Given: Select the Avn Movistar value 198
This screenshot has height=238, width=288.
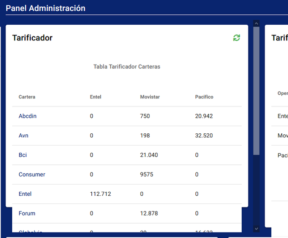Looking at the screenshot, I should point(145,136).
